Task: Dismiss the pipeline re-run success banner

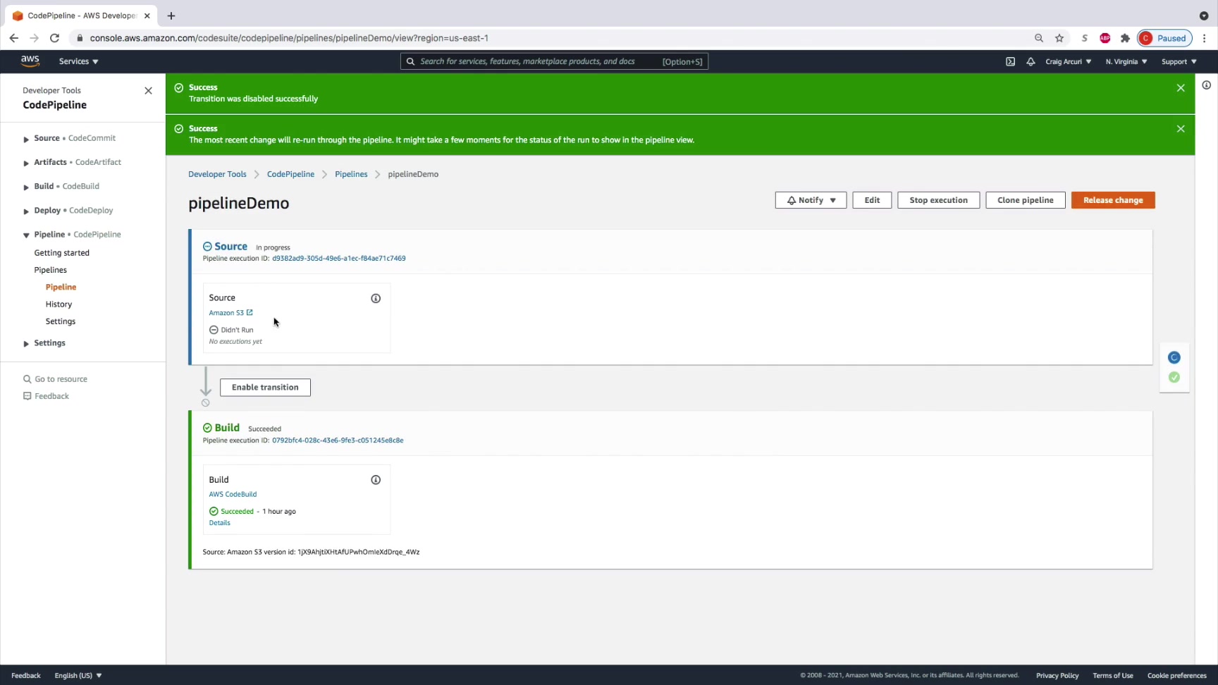Action: [x=1181, y=129]
